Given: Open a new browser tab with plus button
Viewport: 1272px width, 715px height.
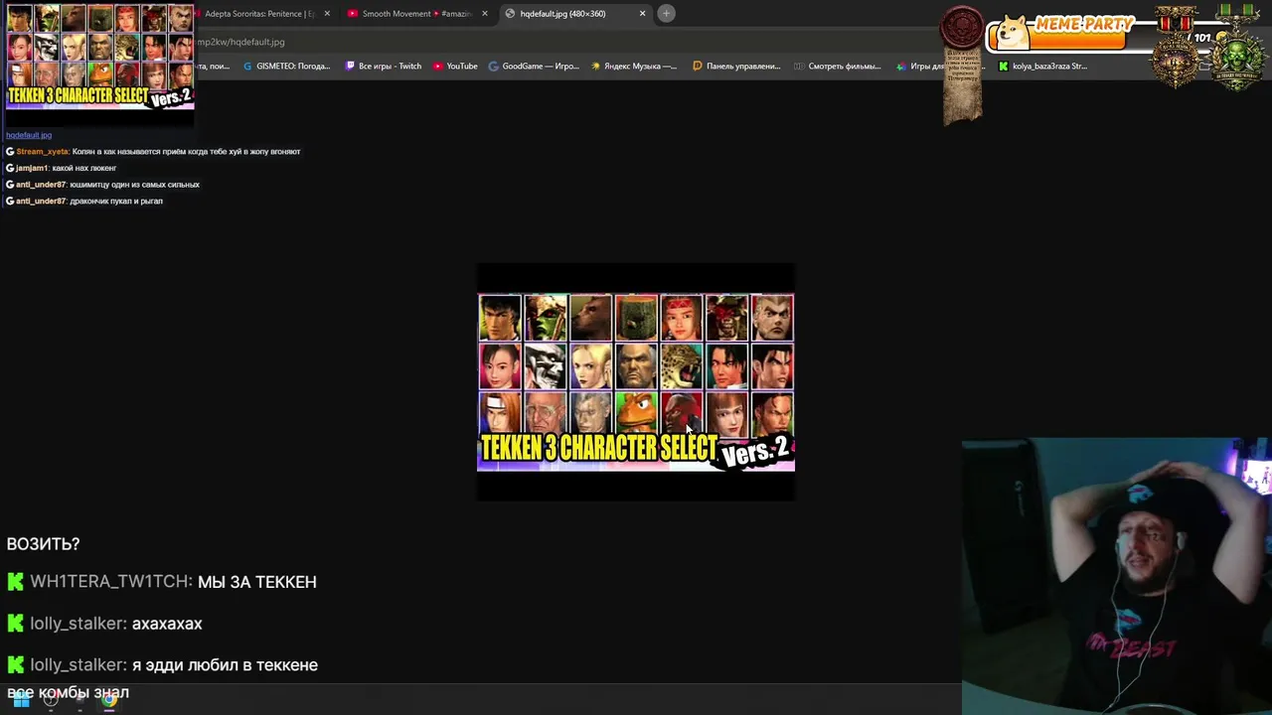Looking at the screenshot, I should tap(667, 14).
